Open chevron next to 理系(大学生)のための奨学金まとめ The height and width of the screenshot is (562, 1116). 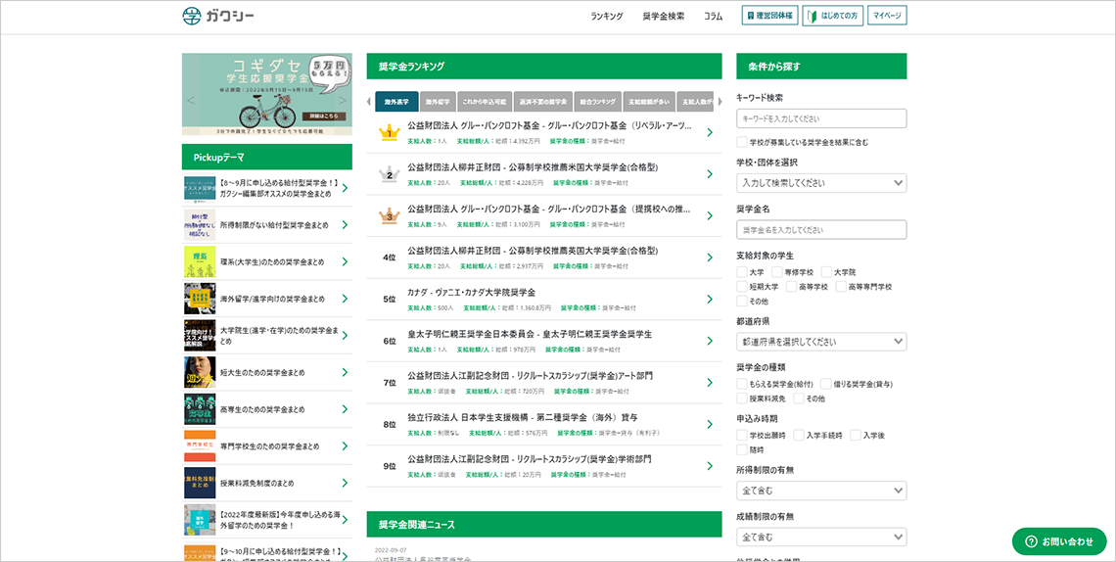coord(345,261)
